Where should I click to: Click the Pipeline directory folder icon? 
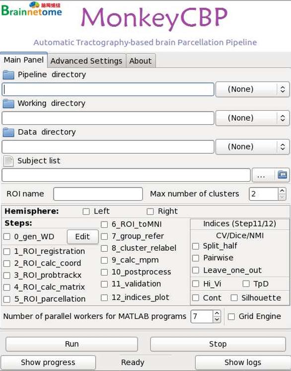point(8,75)
